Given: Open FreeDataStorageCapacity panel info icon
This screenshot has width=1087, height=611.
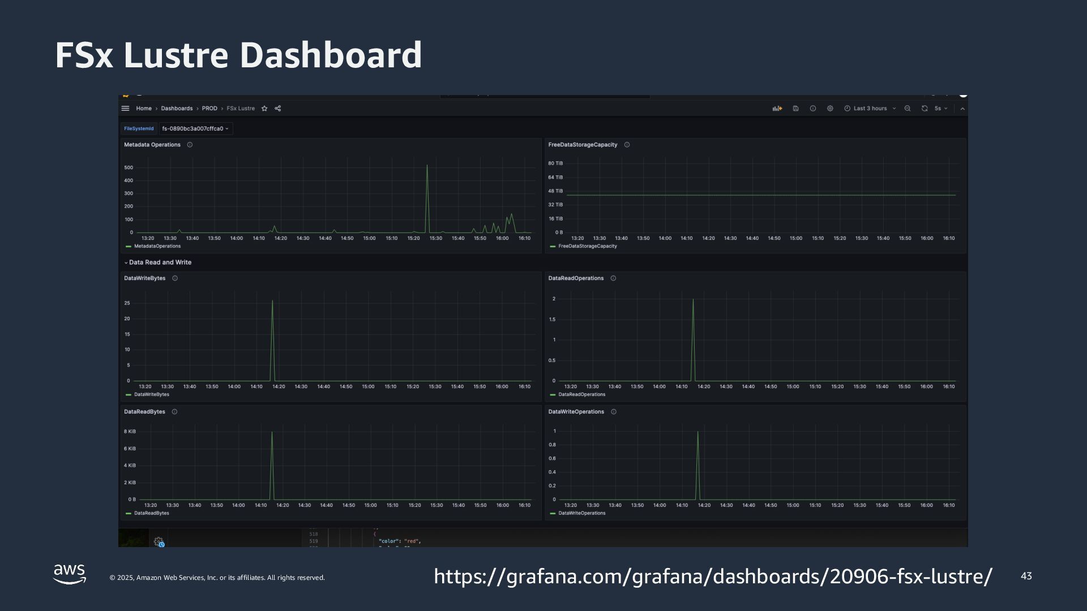Looking at the screenshot, I should 627,145.
